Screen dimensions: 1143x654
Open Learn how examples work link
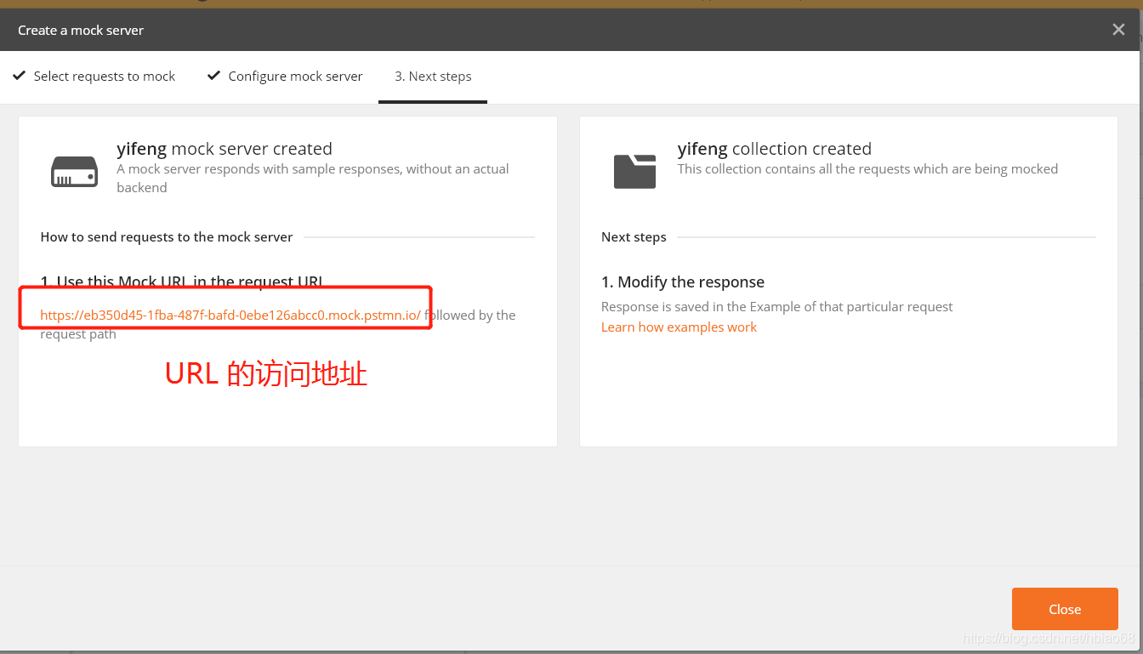click(x=679, y=327)
